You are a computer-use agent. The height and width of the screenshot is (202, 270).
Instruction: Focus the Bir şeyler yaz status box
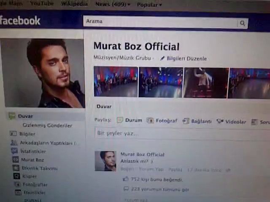click(x=182, y=134)
